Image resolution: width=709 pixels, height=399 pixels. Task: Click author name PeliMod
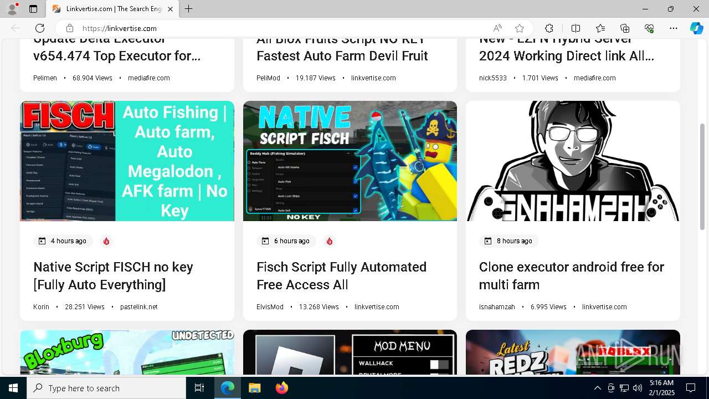tap(268, 78)
